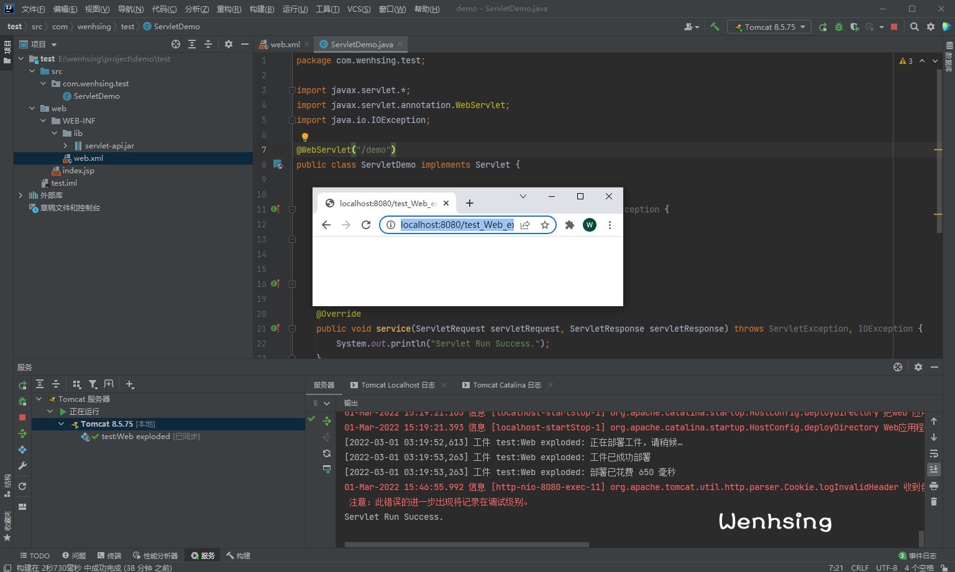Switch to Tomcat Localhost 日志 tab
This screenshot has width=955, height=572.
398,385
